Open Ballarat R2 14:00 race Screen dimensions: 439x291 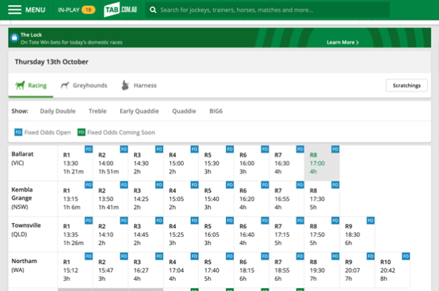point(110,163)
